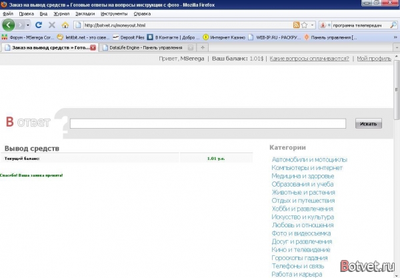
Task: Switch to Заказ на вывод средств tab
Action: click(47, 47)
